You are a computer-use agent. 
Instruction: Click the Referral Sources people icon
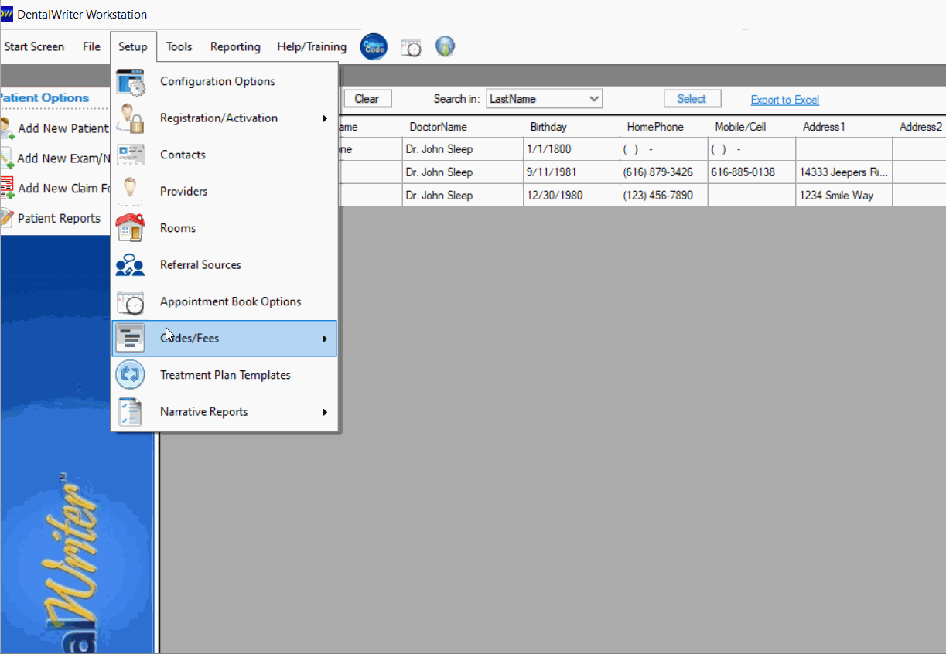tap(130, 264)
